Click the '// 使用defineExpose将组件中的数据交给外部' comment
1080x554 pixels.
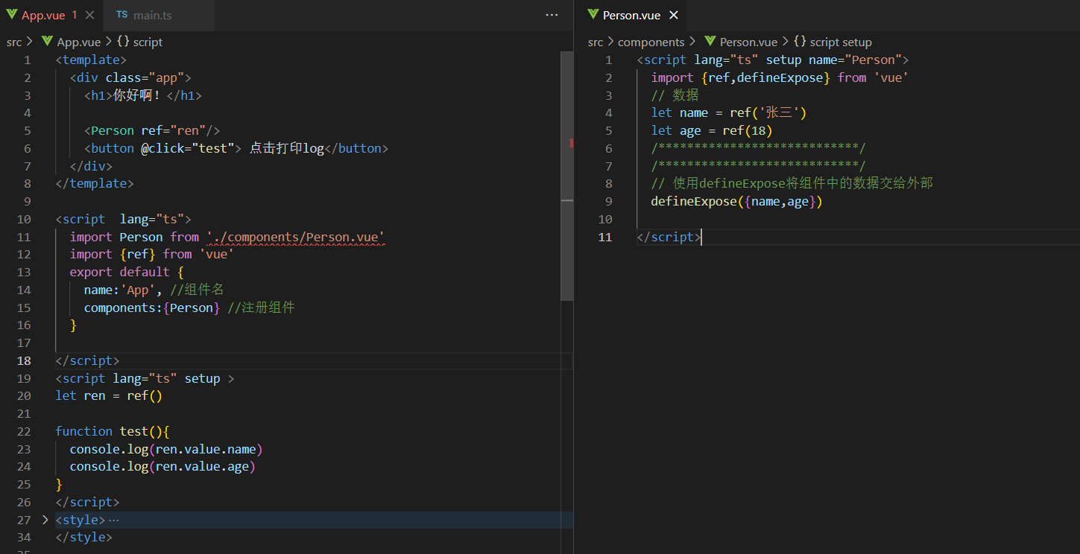click(792, 183)
